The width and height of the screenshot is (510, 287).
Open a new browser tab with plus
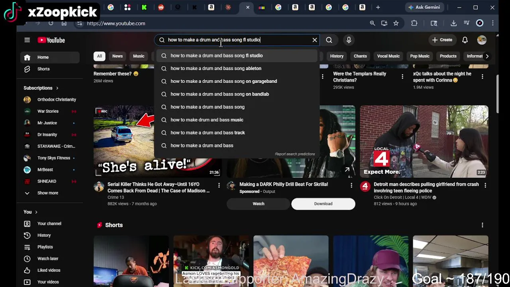point(378,7)
